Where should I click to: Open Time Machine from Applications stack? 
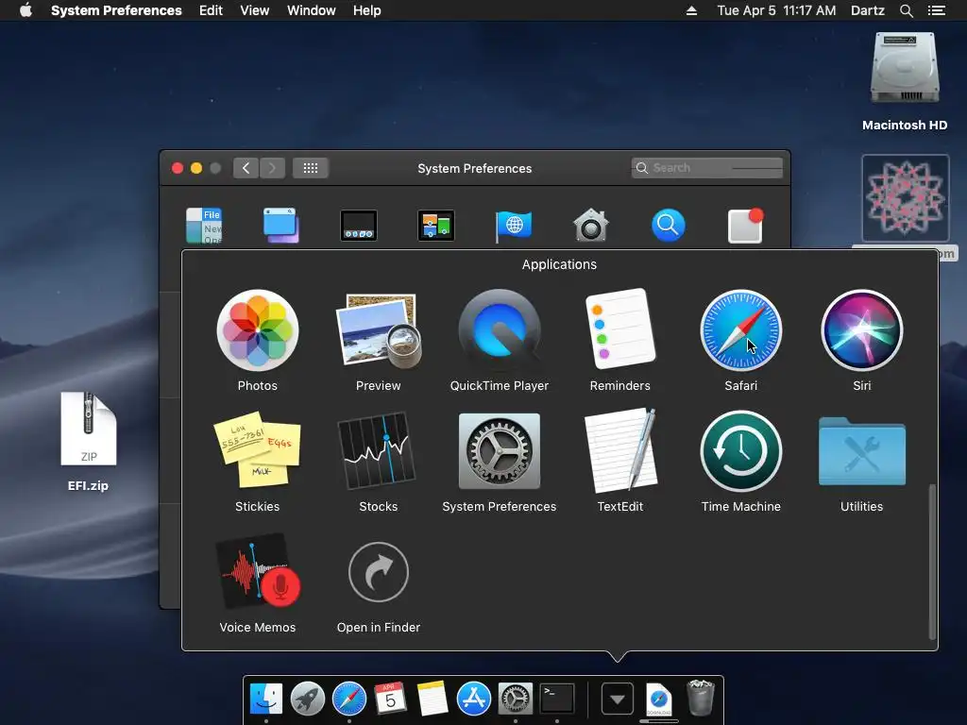click(x=740, y=450)
